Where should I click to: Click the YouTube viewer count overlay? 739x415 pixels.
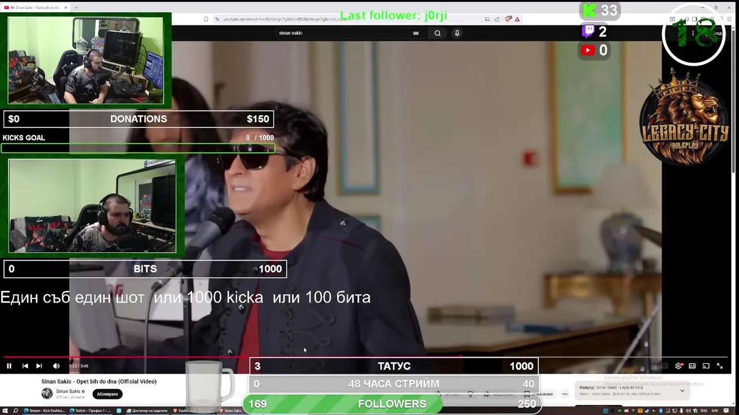click(x=595, y=50)
